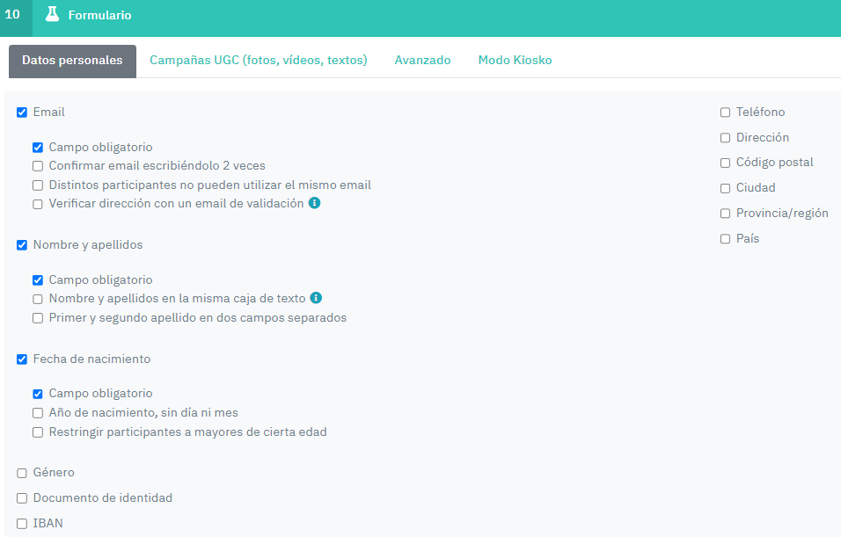
Task: Enable 'Confirmar email escribiéndolo 2 veces'
Action: point(37,165)
